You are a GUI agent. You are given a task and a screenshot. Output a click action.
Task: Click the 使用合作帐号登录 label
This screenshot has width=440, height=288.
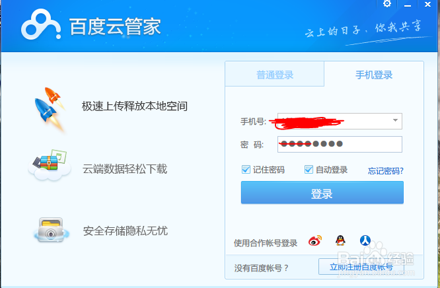coord(266,243)
